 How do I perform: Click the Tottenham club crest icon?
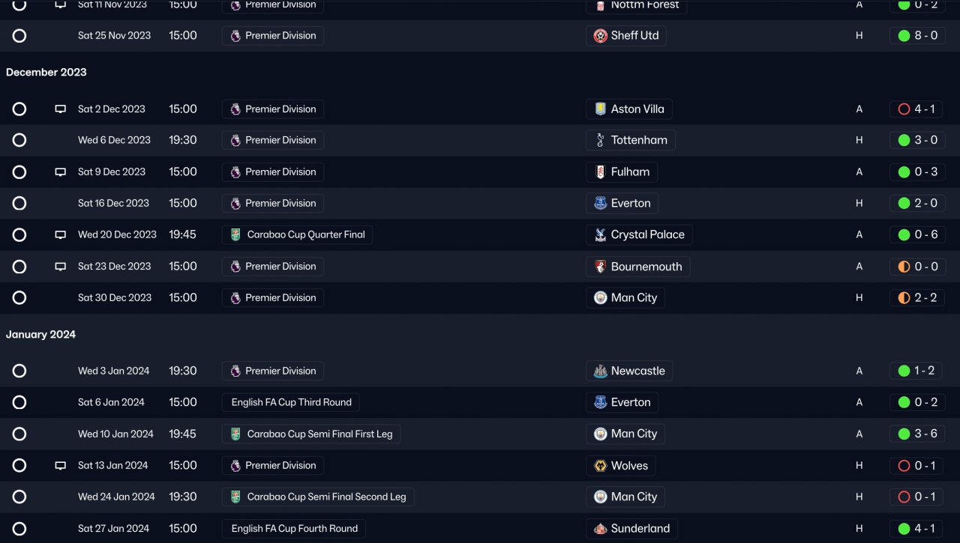600,141
